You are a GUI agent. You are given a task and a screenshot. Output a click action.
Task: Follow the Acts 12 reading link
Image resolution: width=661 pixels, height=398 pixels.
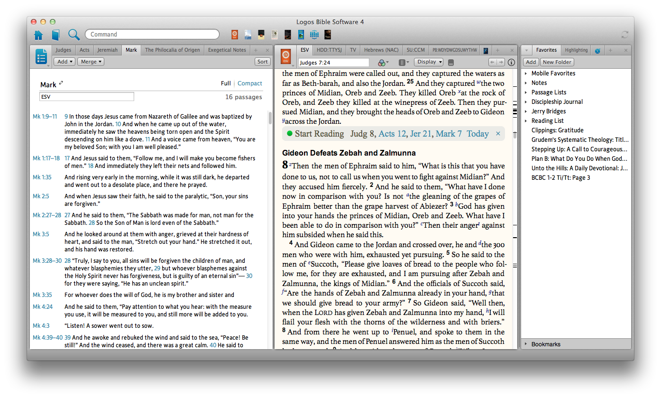[x=392, y=134]
